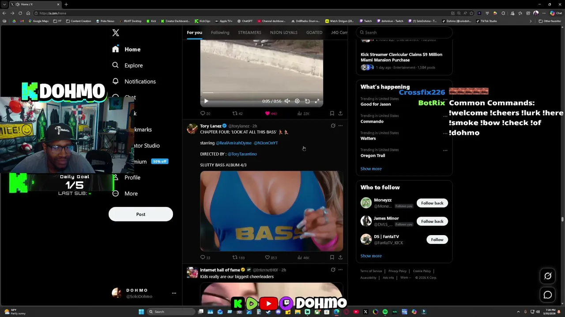
Task: Play the video in top post
Action: coord(206,101)
